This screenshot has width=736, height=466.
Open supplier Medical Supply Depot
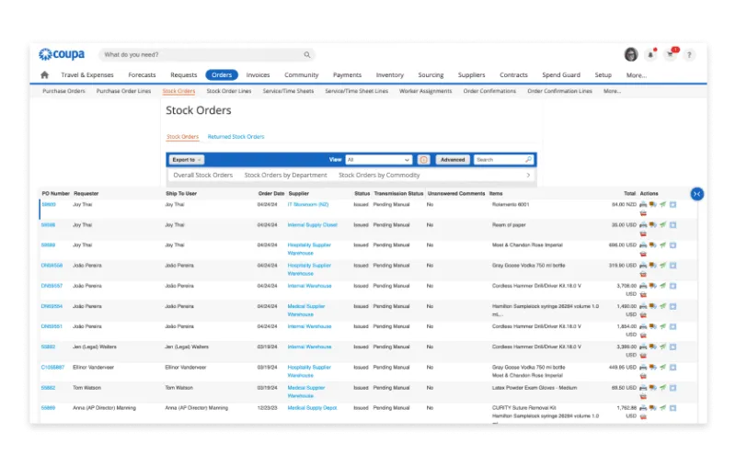click(312, 408)
